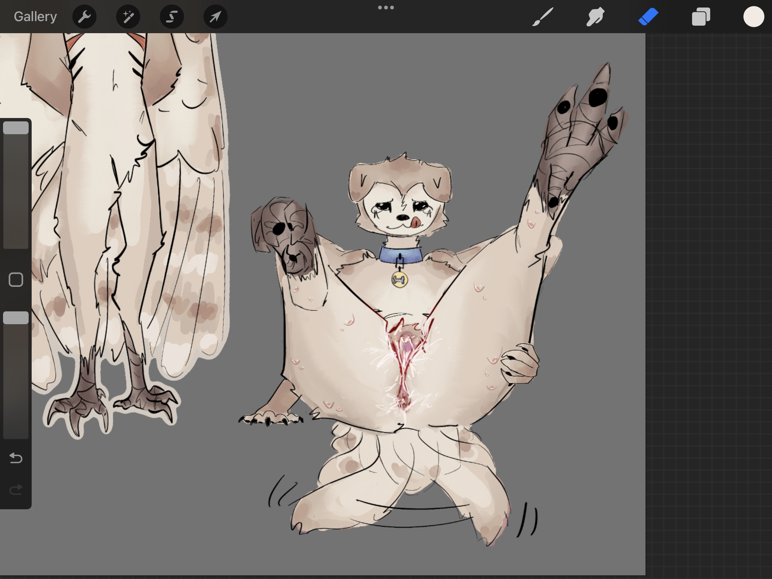Screen dimensions: 772x579
Task: Select the Brush tool
Action: point(543,17)
